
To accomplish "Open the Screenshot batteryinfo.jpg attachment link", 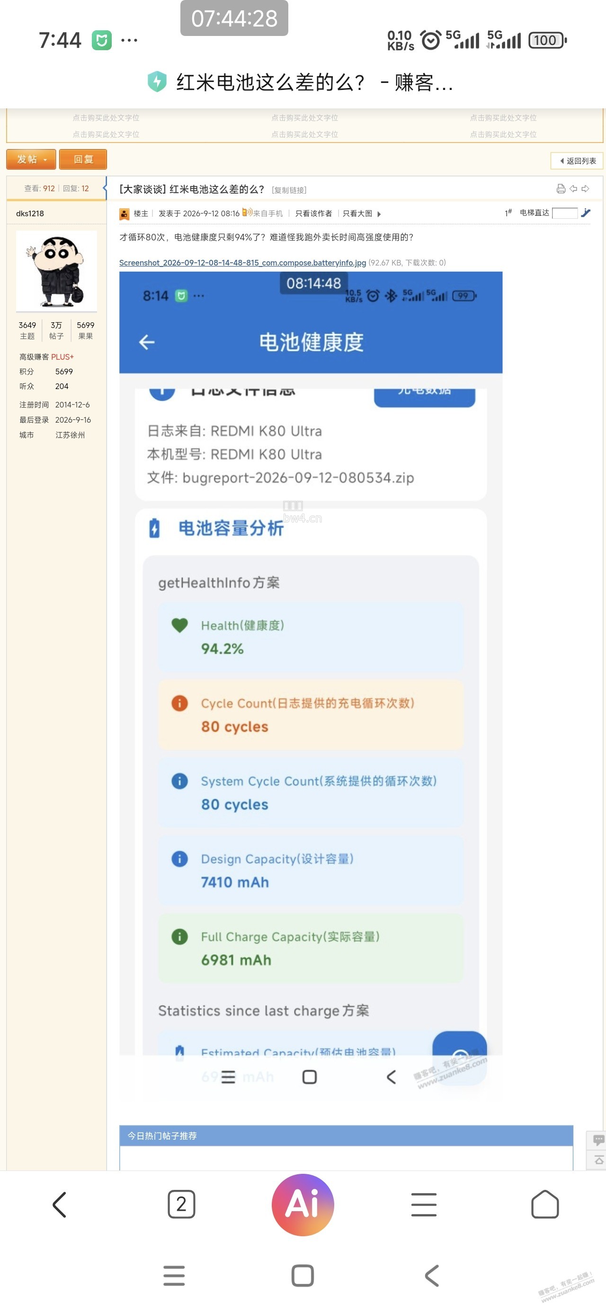I will (242, 263).
